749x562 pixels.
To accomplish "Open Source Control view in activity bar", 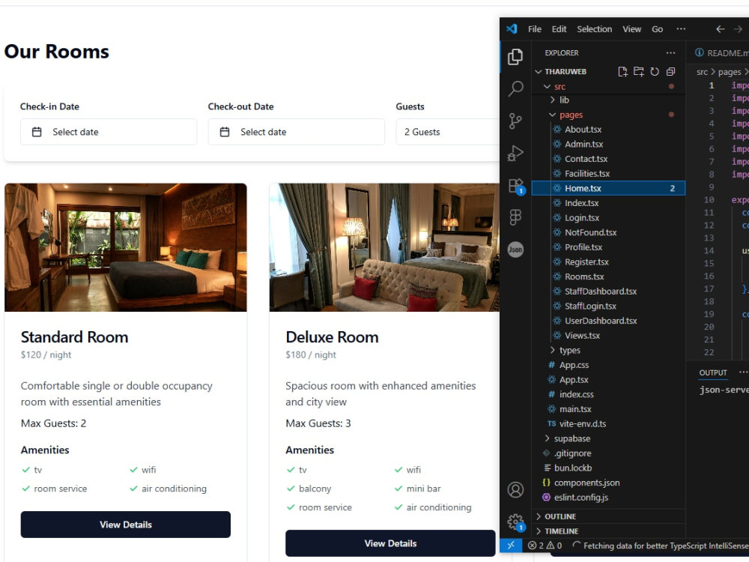I will (515, 121).
